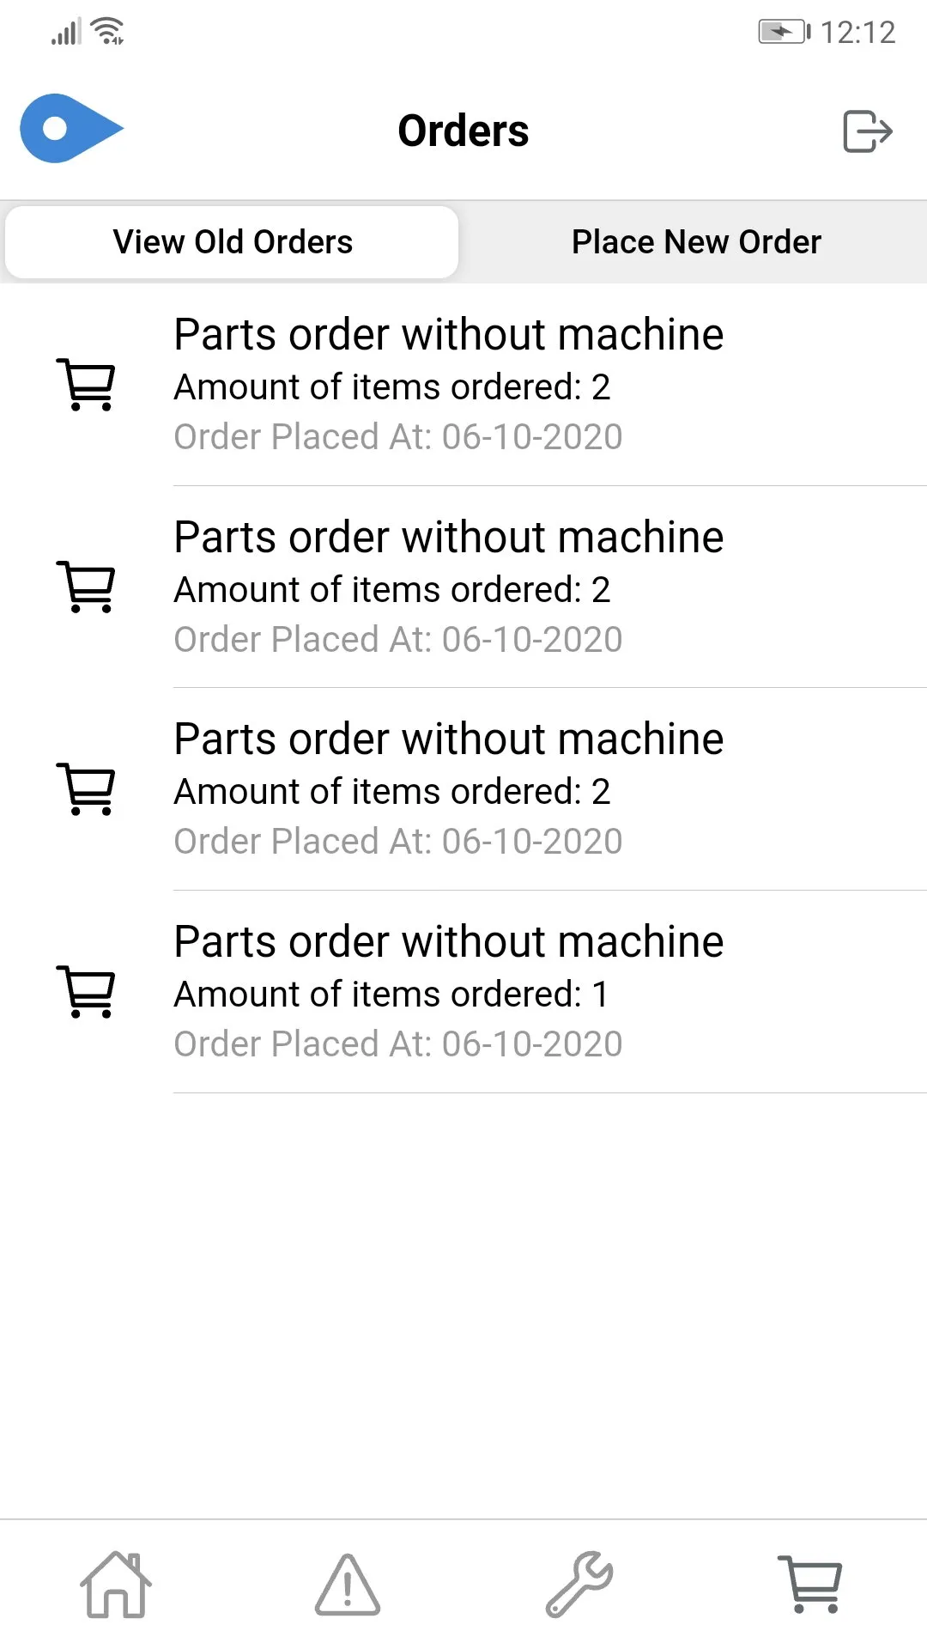Tap the battery charging indicator
Image resolution: width=927 pixels, height=1649 pixels.
click(x=784, y=32)
